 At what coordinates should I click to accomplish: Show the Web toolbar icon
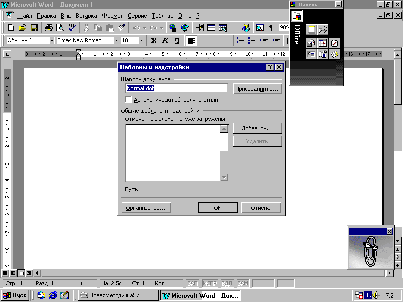(185, 28)
